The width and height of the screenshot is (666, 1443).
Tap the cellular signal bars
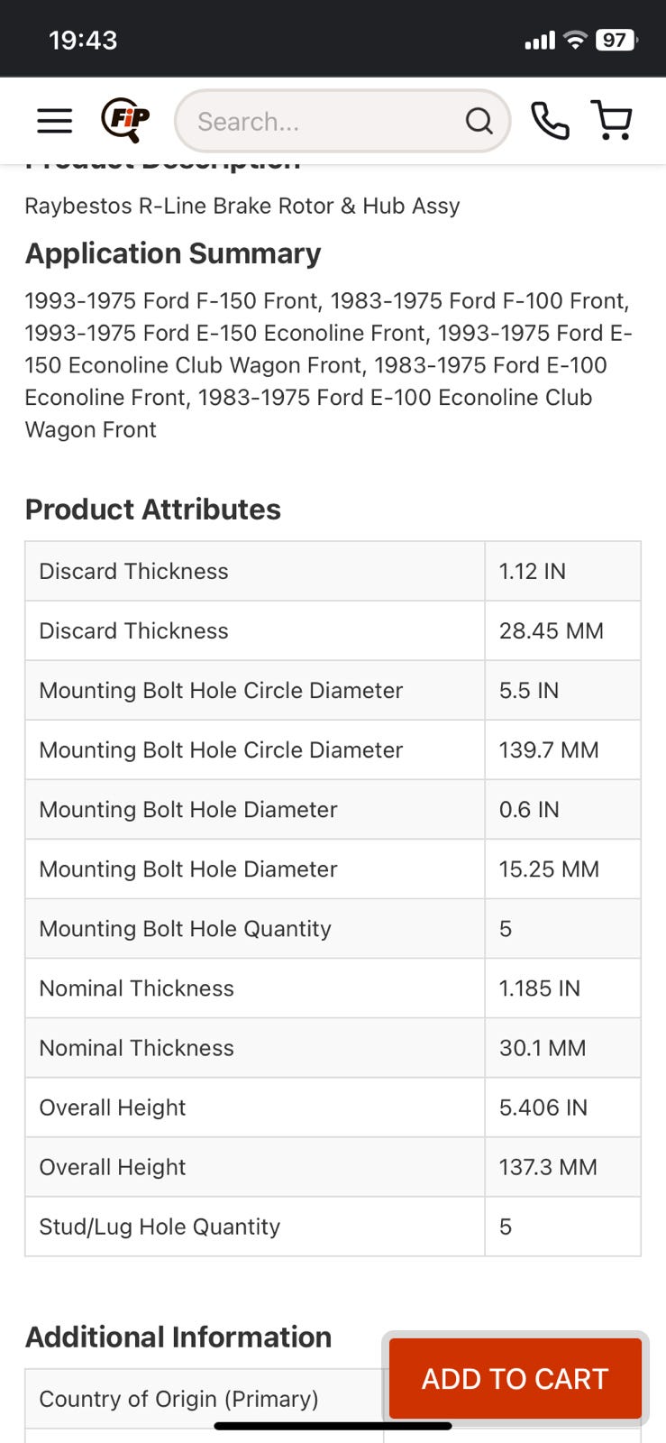pyautogui.click(x=540, y=41)
